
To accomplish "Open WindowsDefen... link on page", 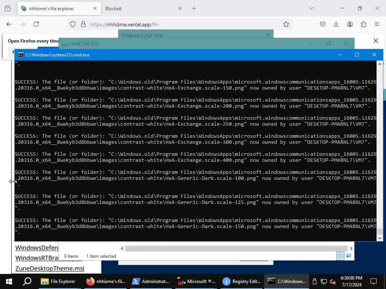I will (x=37, y=248).
